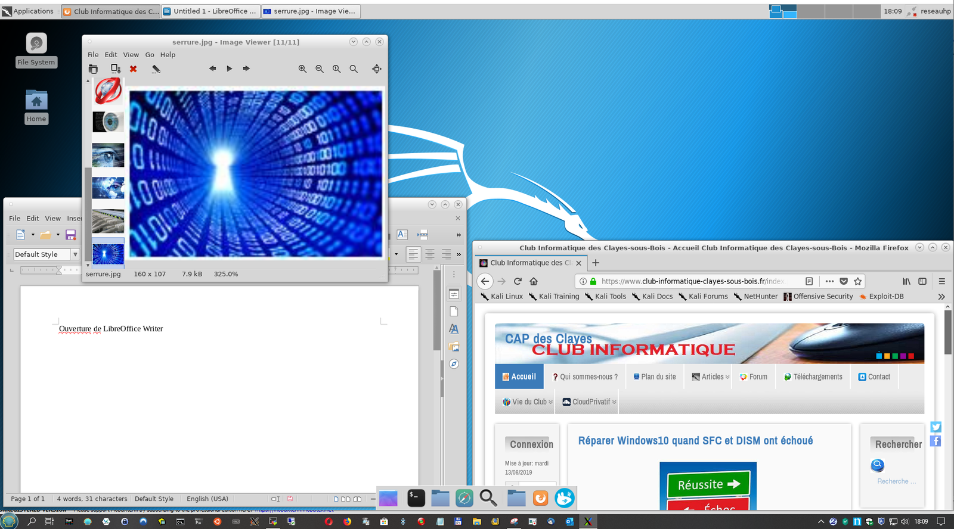The height and width of the screenshot is (529, 954).
Task: Open Styles deck in Writer sidebar
Action: tap(454, 329)
